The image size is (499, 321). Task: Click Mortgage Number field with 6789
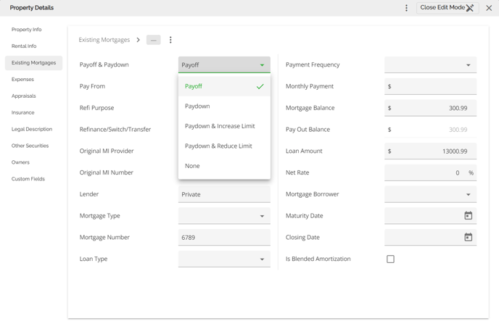[224, 238]
